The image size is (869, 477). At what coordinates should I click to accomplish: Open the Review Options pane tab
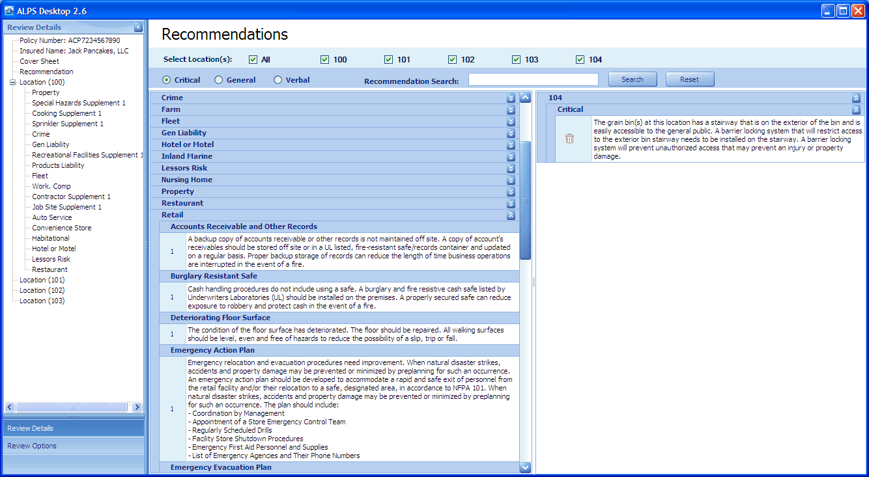pos(74,446)
